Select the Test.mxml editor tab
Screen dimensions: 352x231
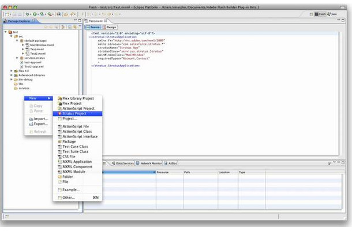[96, 21]
